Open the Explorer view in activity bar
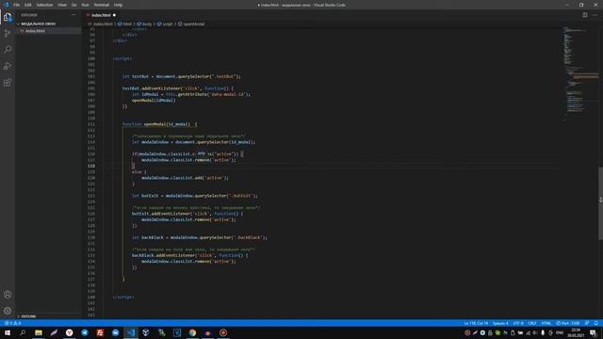This screenshot has height=339, width=603. pyautogui.click(x=8, y=17)
